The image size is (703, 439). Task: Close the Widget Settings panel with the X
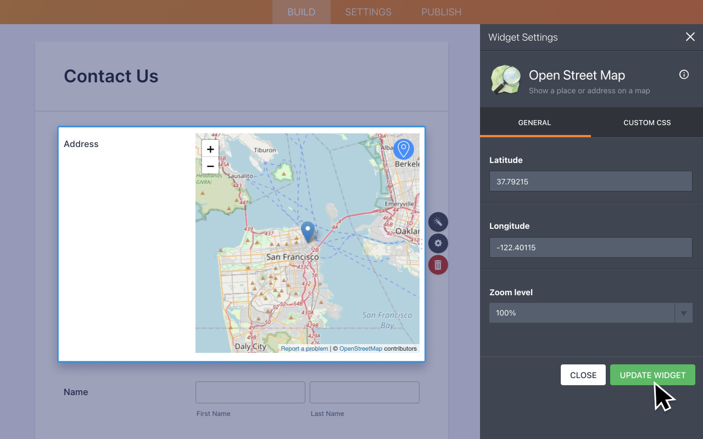coord(690,37)
